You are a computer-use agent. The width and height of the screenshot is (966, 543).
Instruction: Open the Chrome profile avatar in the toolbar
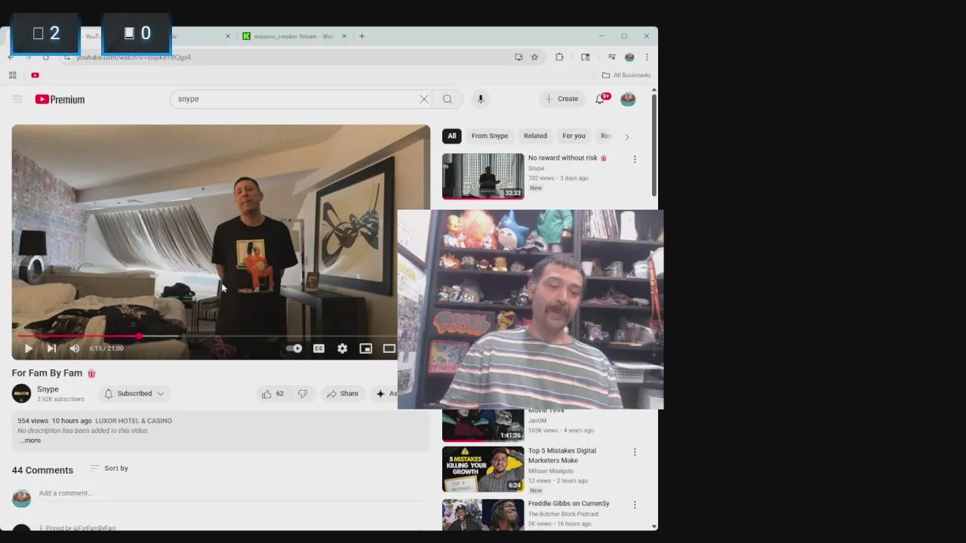pos(629,57)
